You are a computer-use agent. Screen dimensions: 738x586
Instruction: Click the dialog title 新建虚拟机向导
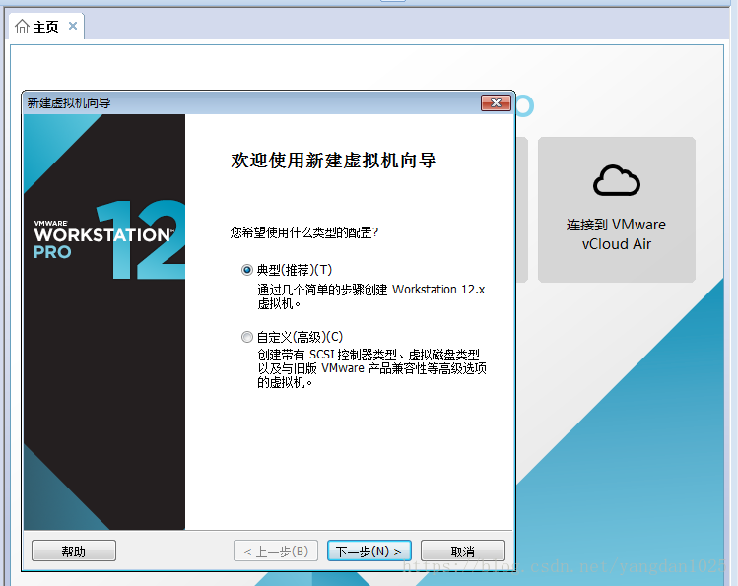69,103
